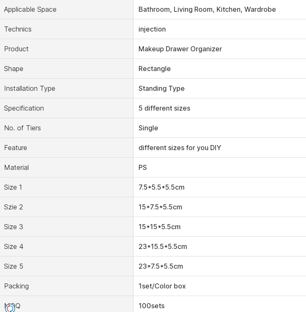
Task: Click the 1set/Color box packing value
Action: point(162,286)
